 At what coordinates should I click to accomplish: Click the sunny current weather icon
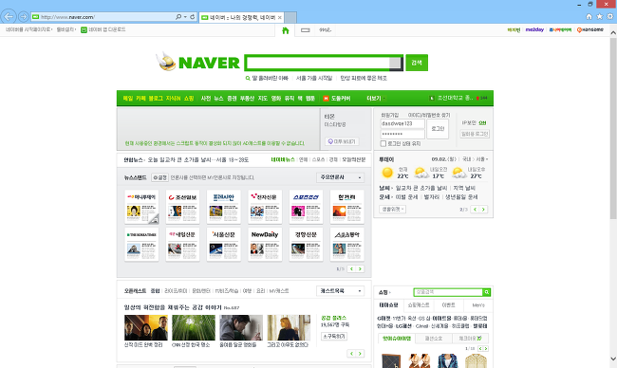click(387, 173)
